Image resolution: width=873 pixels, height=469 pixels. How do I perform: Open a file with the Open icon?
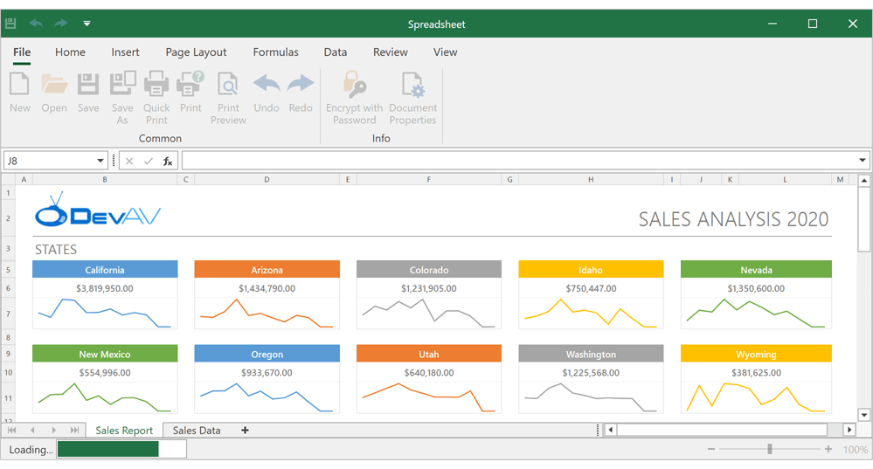pos(54,93)
